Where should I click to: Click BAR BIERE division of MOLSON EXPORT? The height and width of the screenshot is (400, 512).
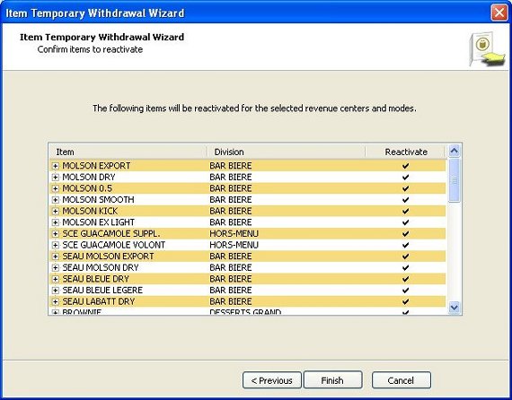pyautogui.click(x=231, y=166)
